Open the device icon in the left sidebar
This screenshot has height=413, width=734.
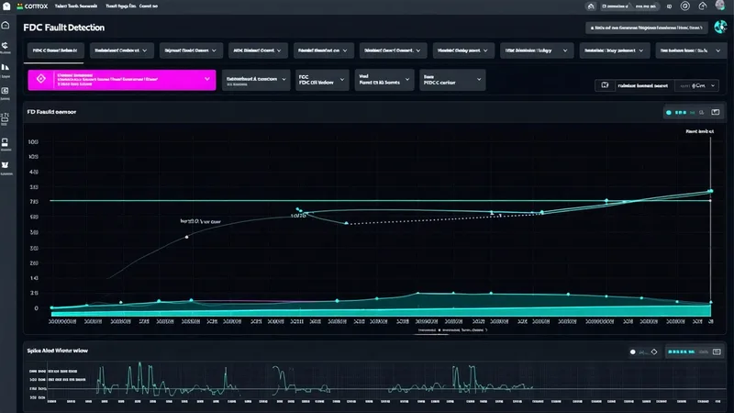[x=6, y=143]
